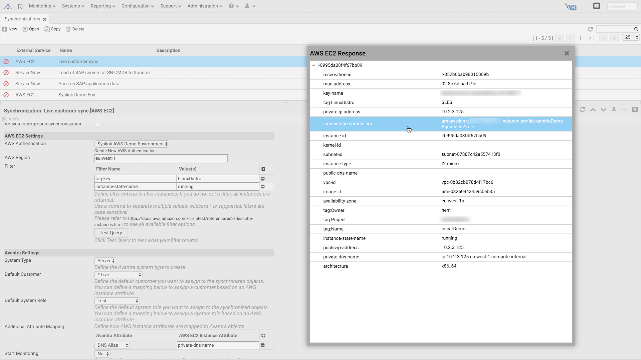Open the System Type dropdown

[105, 260]
